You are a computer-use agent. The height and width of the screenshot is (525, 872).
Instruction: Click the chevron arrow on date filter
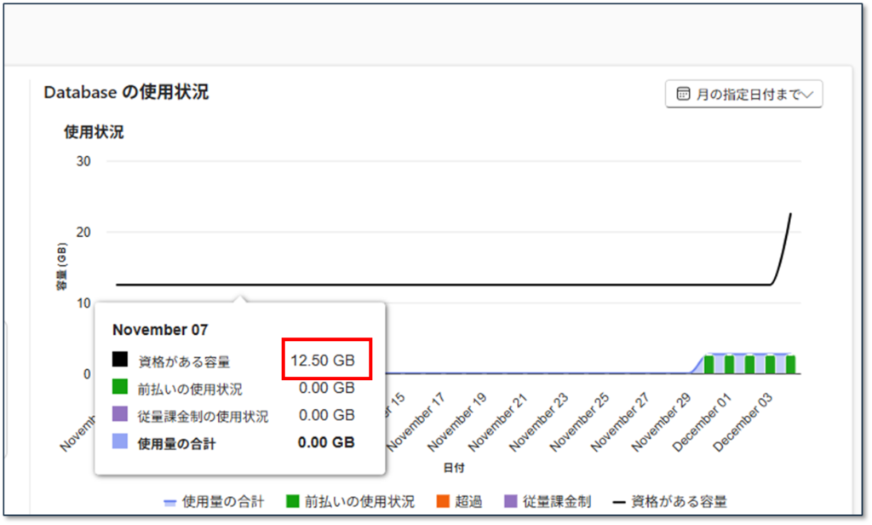click(x=809, y=95)
